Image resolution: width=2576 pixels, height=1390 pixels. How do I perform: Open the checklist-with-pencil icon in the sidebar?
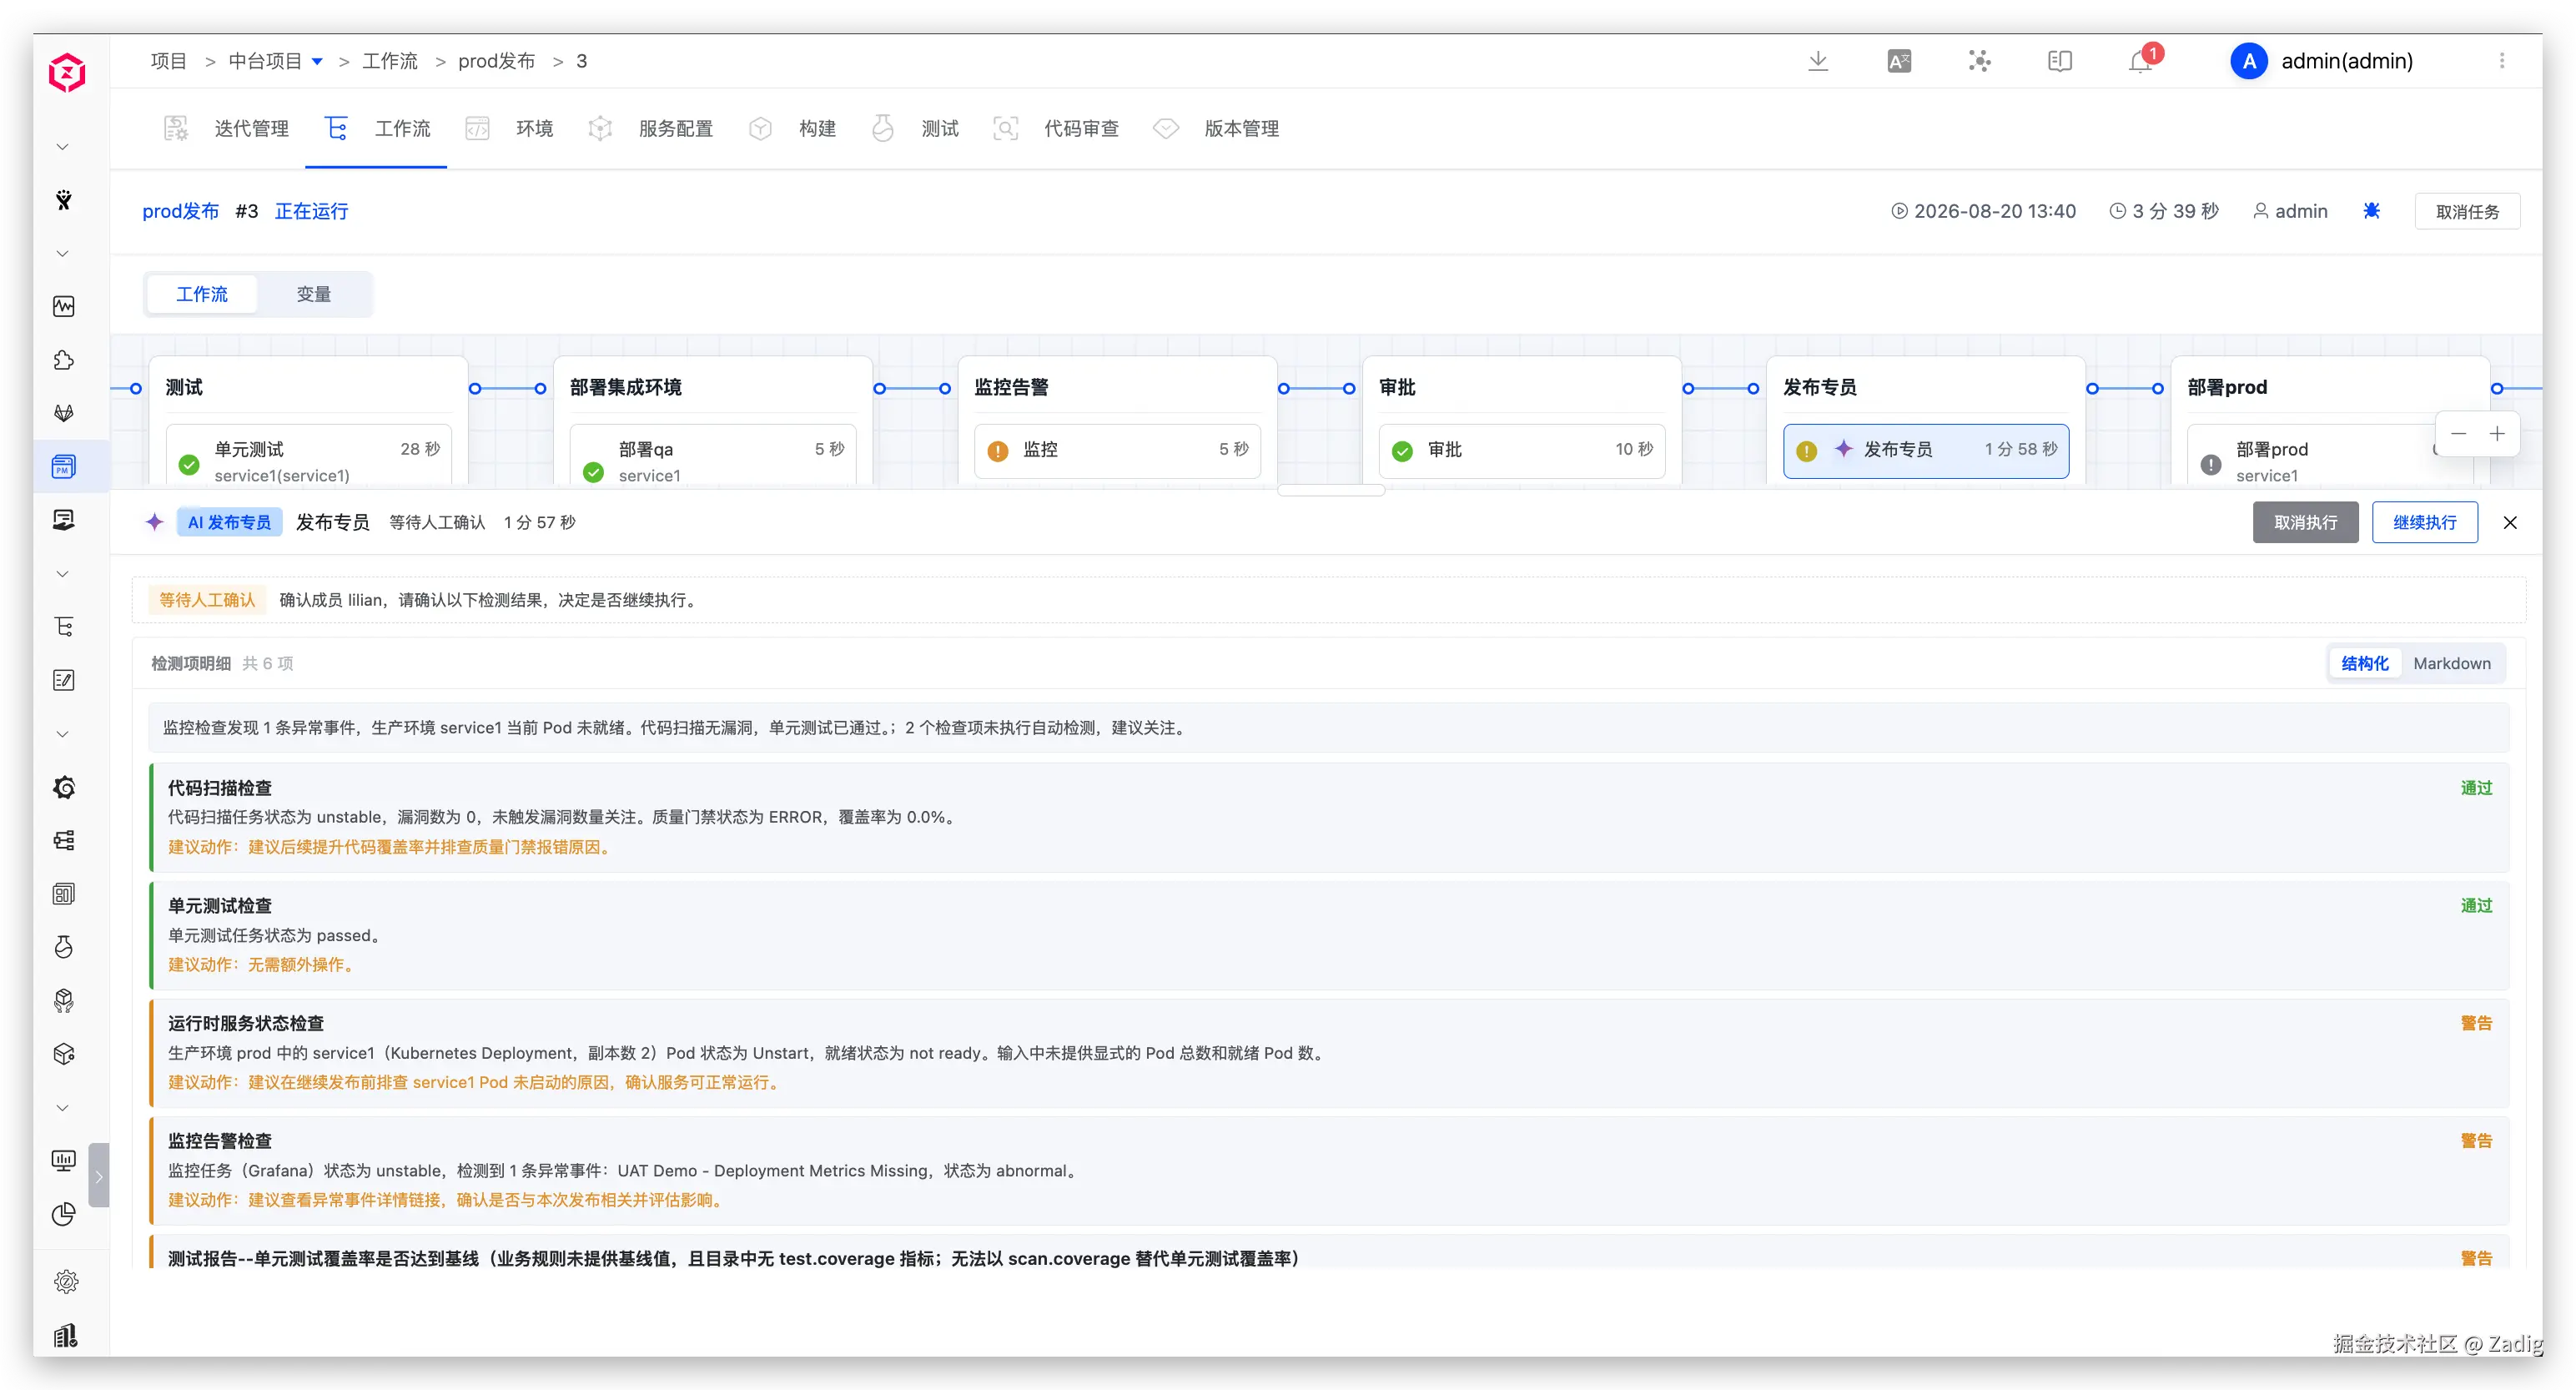coord(64,680)
